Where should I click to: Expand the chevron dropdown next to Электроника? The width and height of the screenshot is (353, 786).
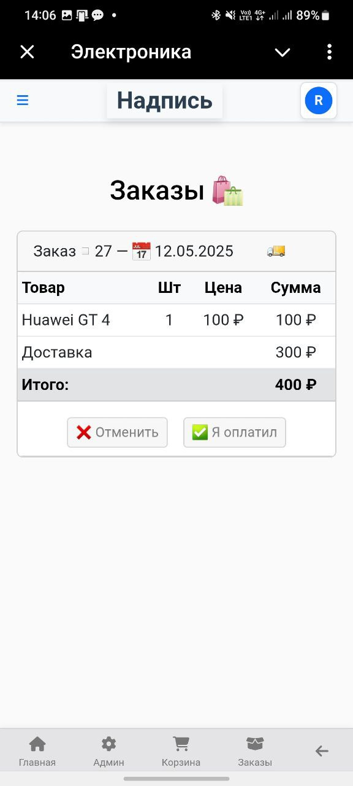tap(283, 52)
